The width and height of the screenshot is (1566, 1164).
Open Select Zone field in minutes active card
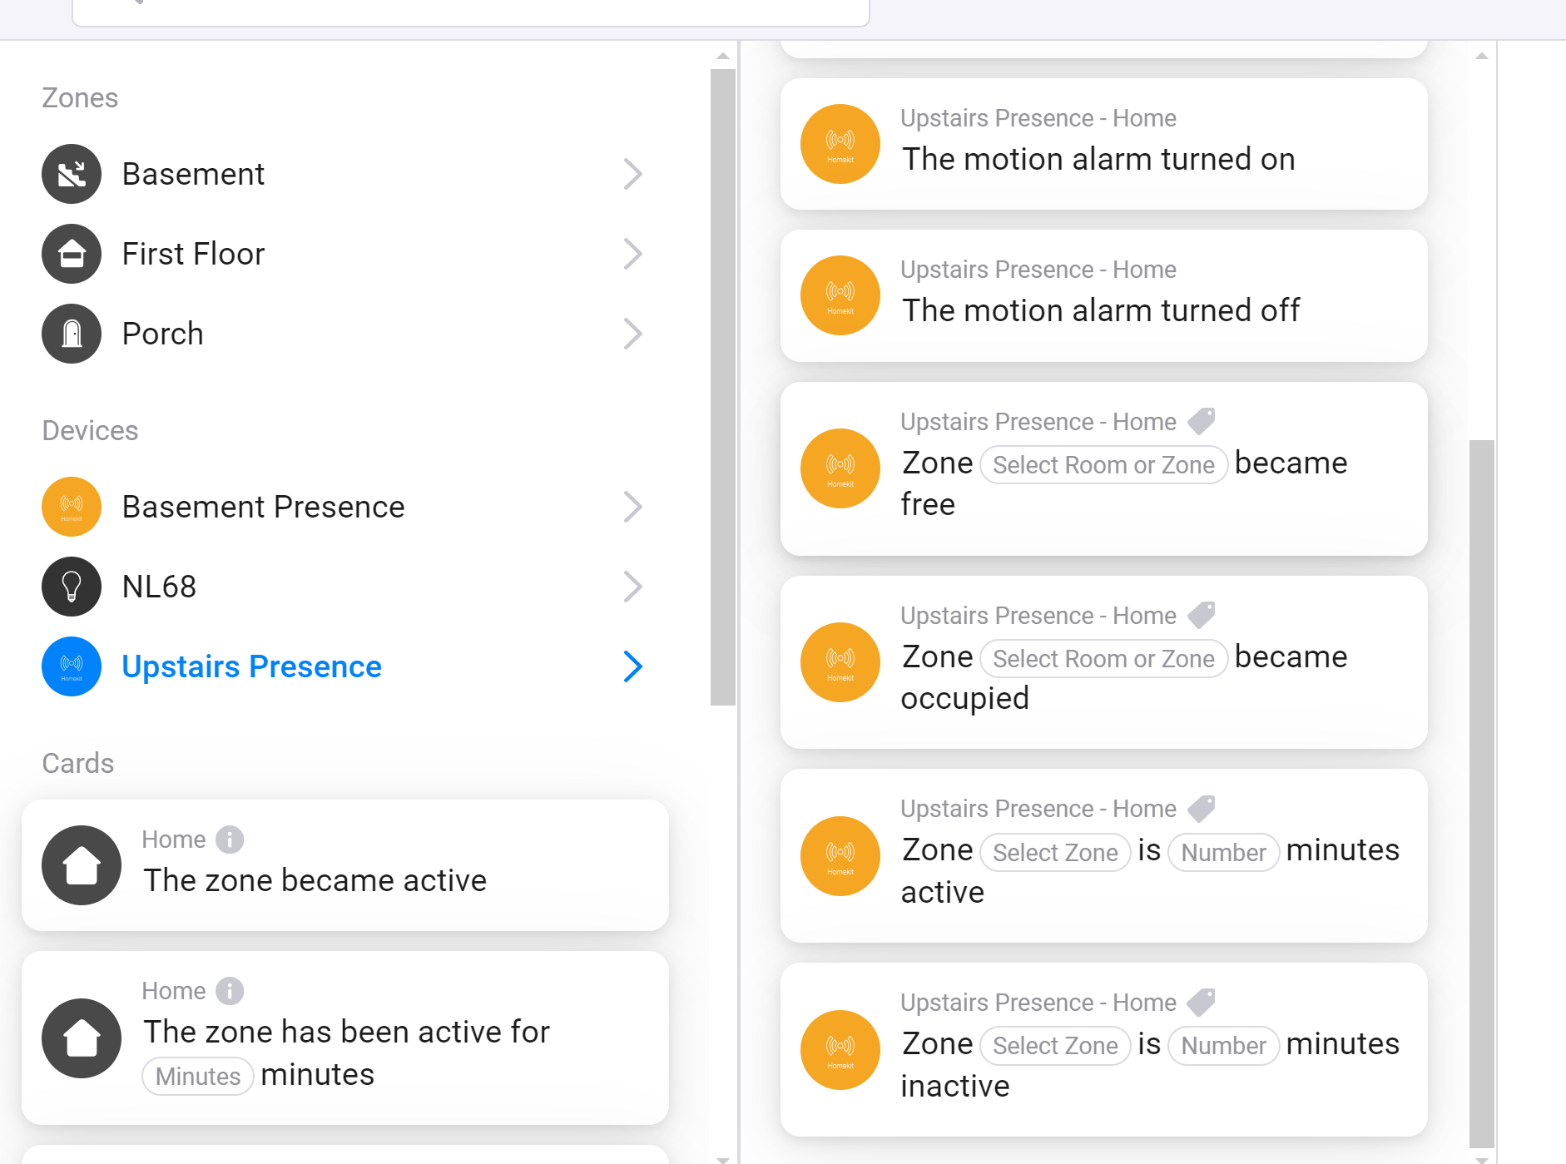click(x=1055, y=852)
